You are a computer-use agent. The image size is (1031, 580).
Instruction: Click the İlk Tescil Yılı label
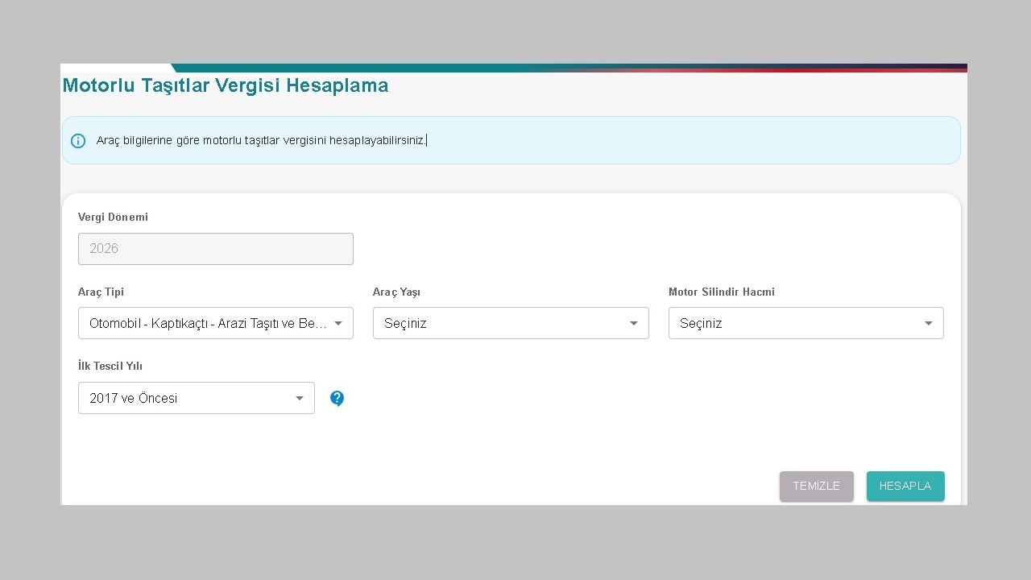tap(110, 367)
